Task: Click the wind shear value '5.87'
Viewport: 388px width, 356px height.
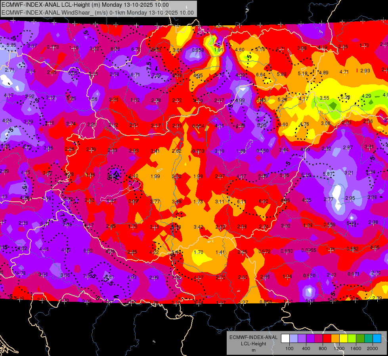Action: click(328, 174)
